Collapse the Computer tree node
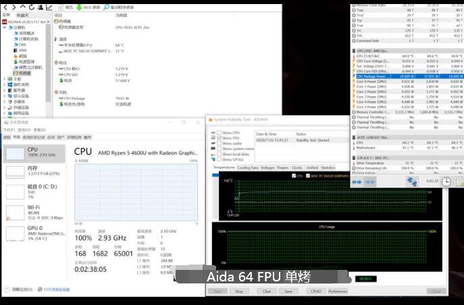The height and width of the screenshot is (305, 464). [x=5, y=28]
